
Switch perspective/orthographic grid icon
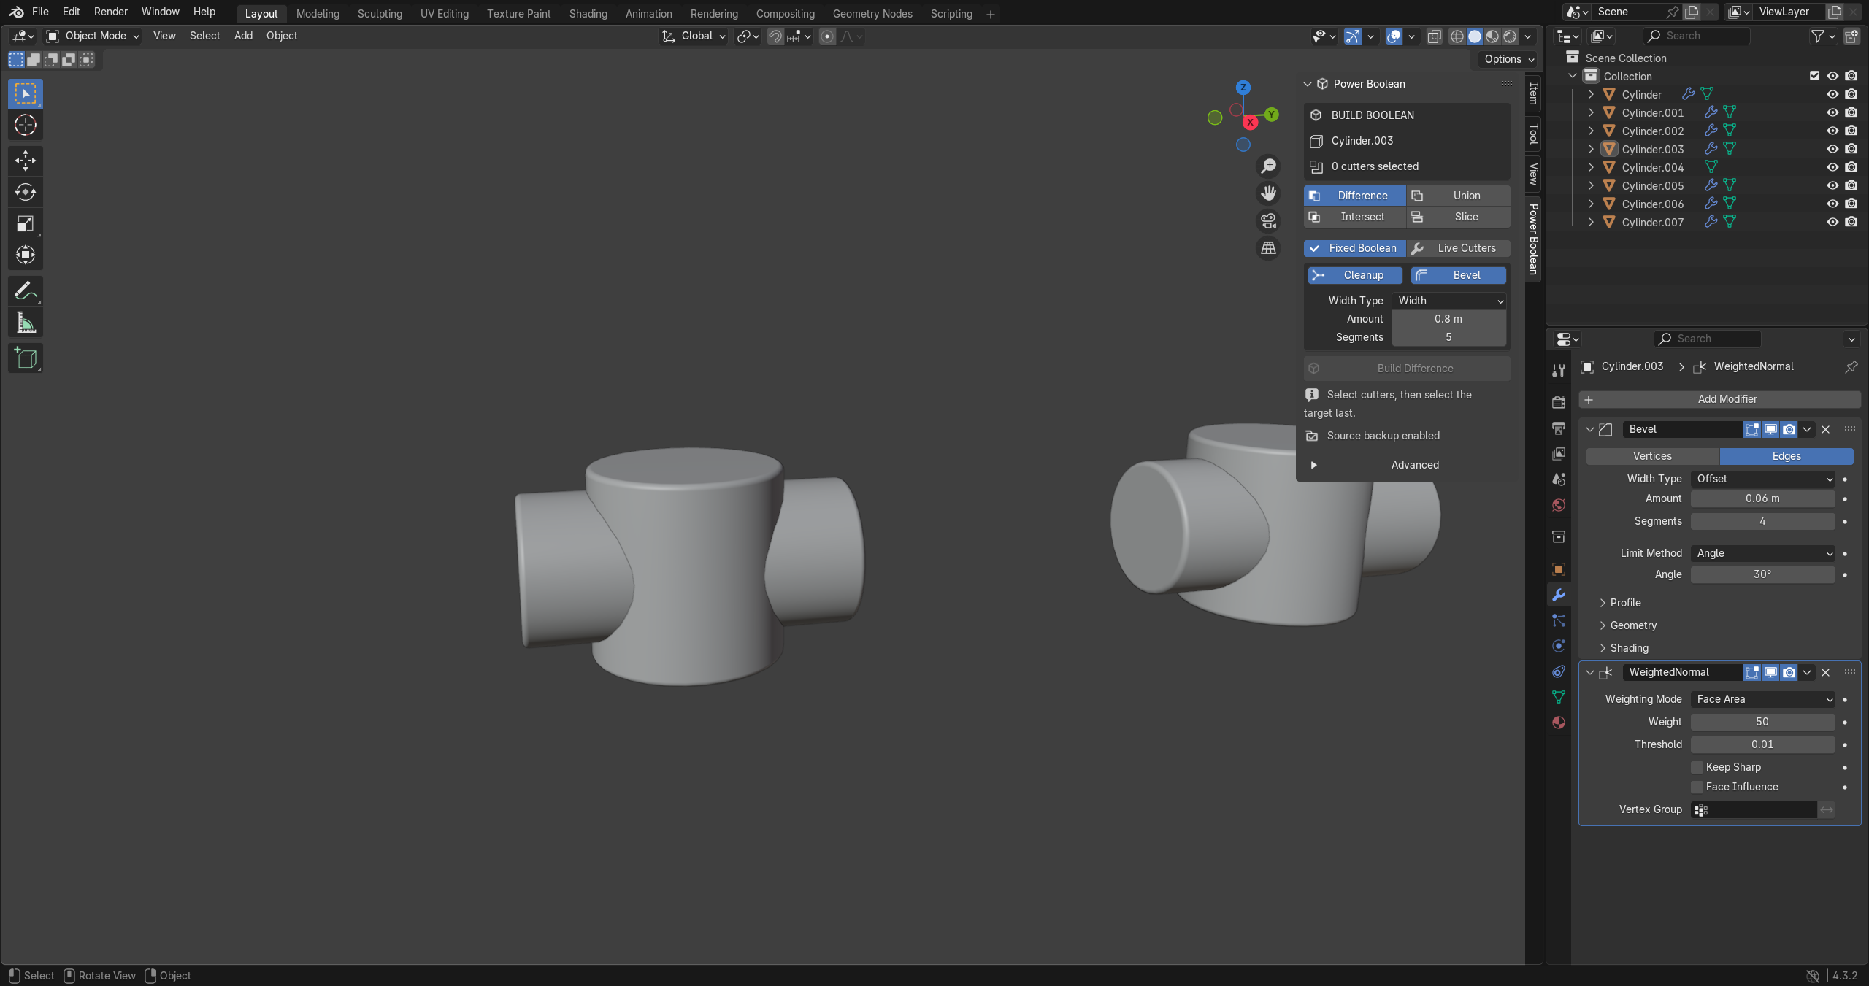click(1269, 248)
